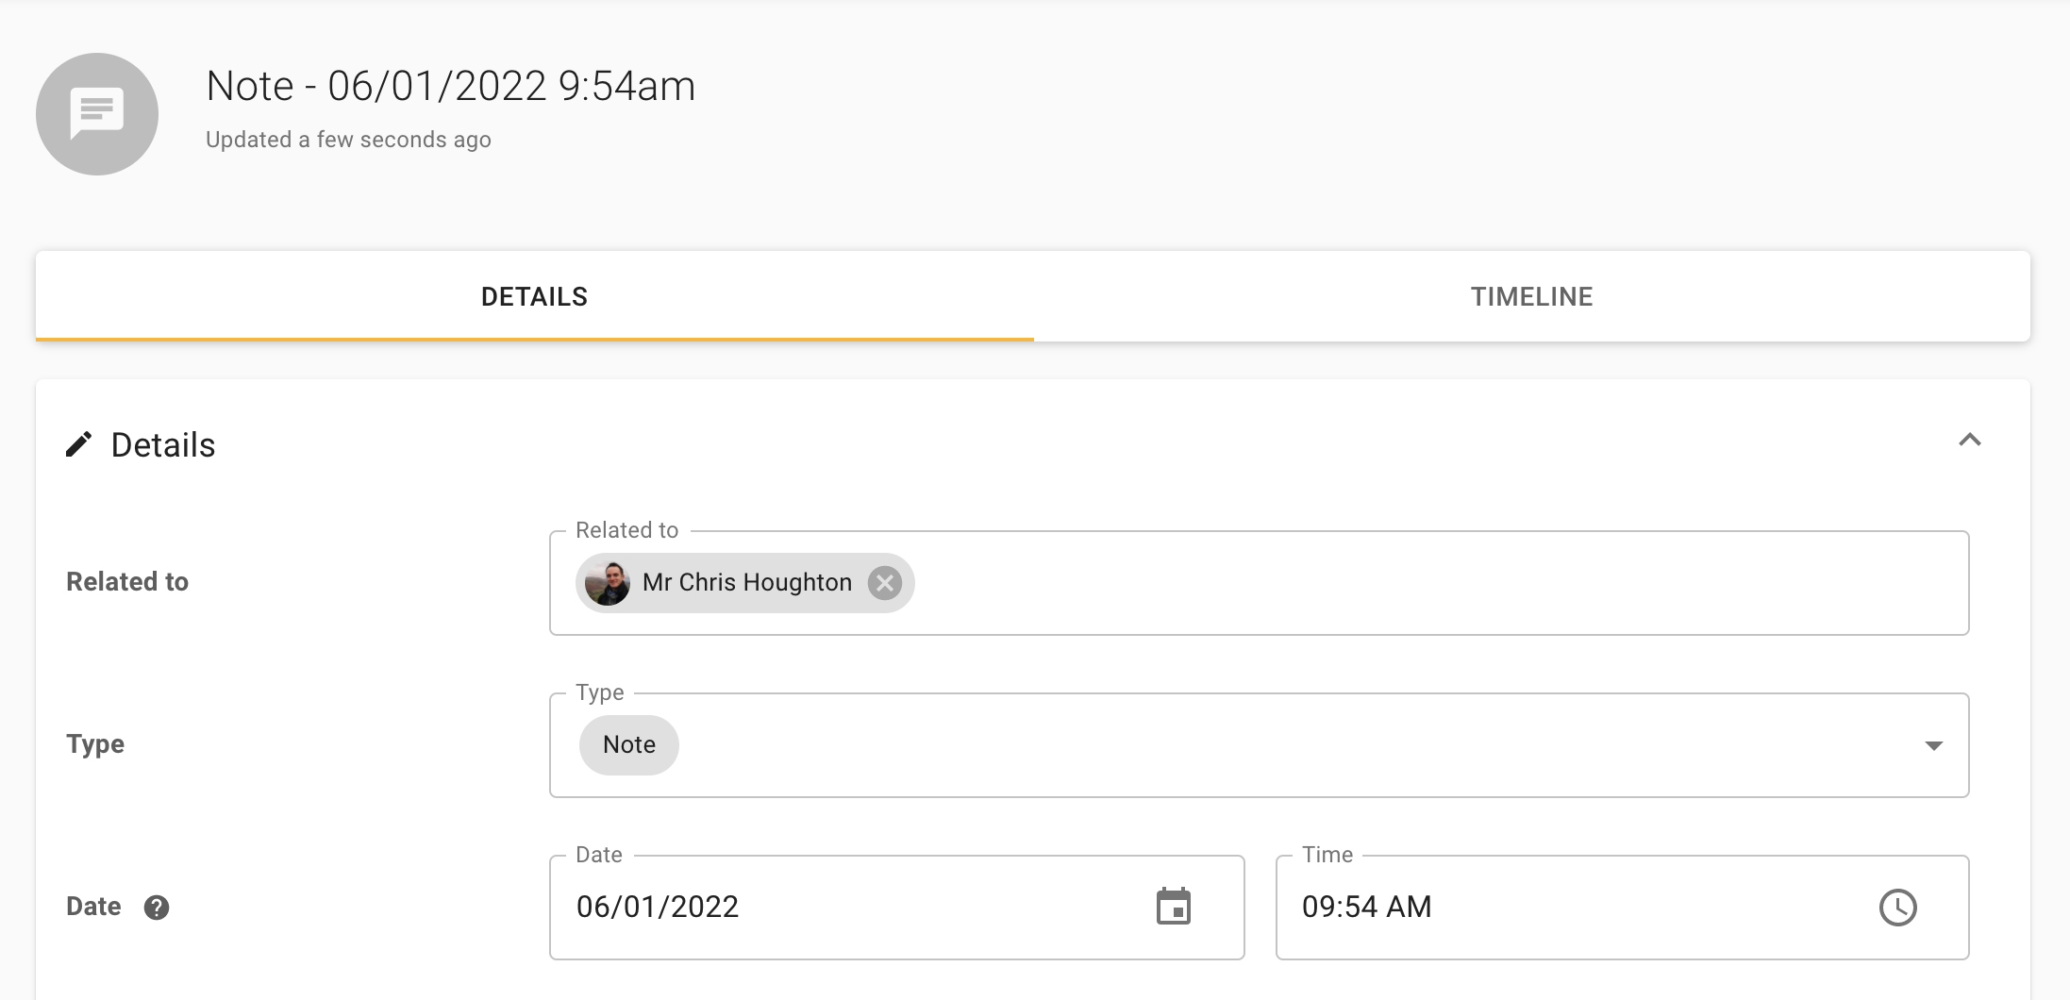The image size is (2070, 1000).
Task: Select the DETAILS tab
Action: 534,296
